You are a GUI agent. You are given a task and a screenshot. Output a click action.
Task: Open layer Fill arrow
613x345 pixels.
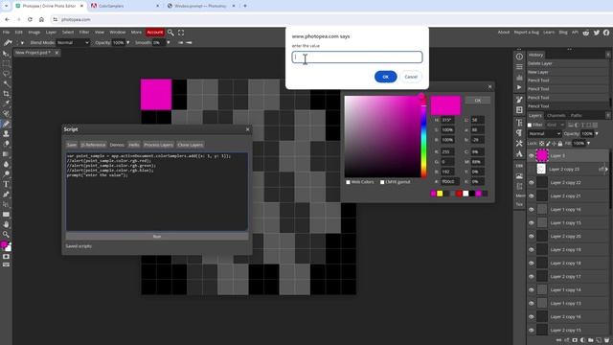pos(589,144)
